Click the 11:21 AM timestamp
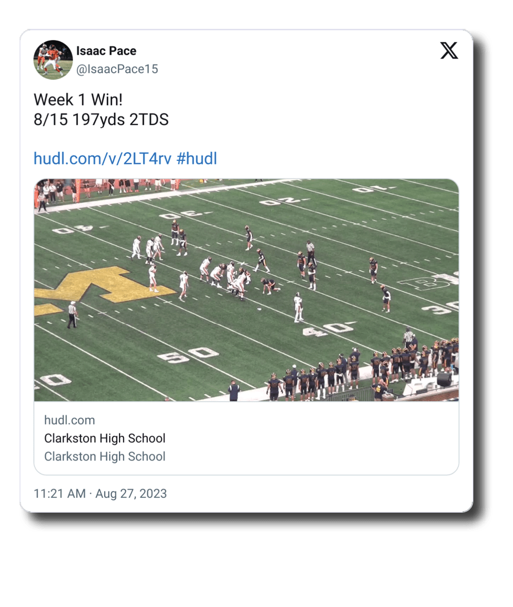Screen dimensions: 513x607 60,494
